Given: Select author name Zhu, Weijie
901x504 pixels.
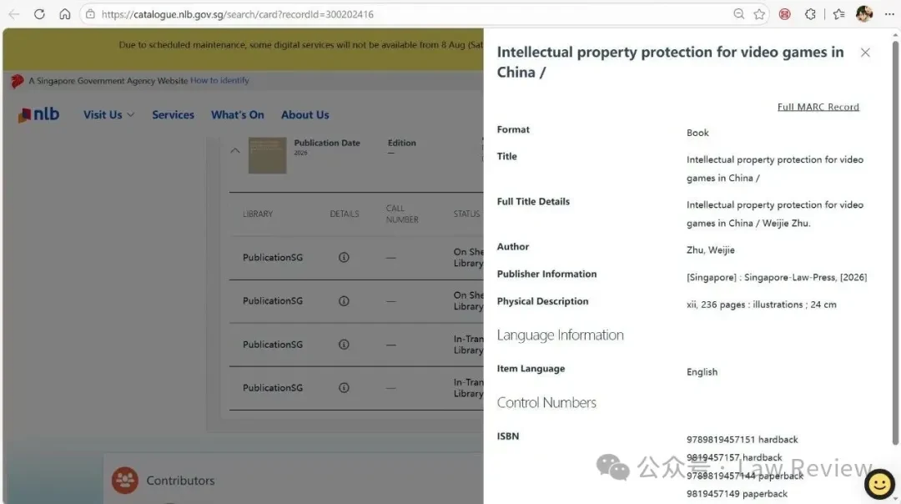Looking at the screenshot, I should click(710, 250).
